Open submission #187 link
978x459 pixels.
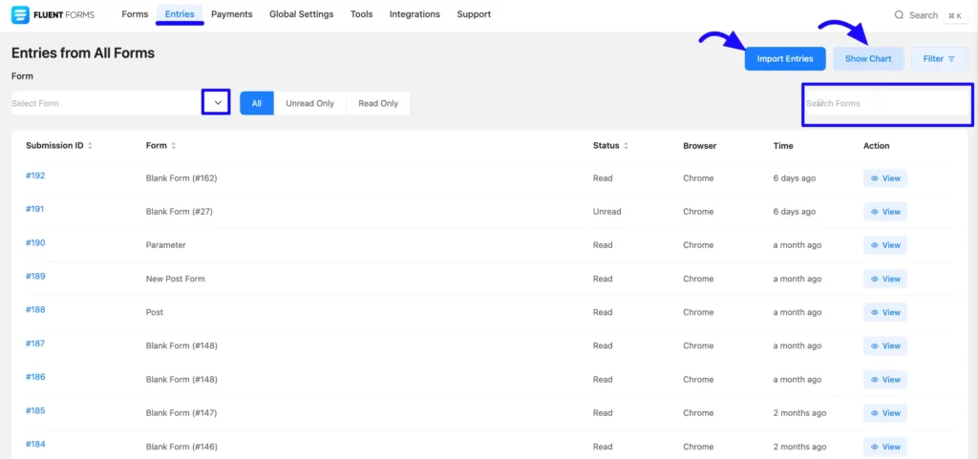coord(35,344)
